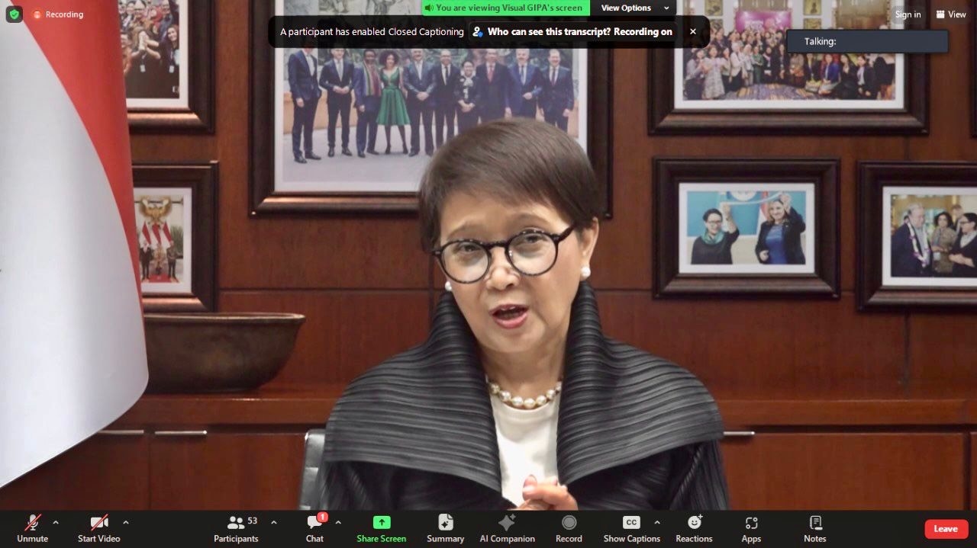The height and width of the screenshot is (548, 977).
Task: Start recording the meeting
Action: (569, 529)
